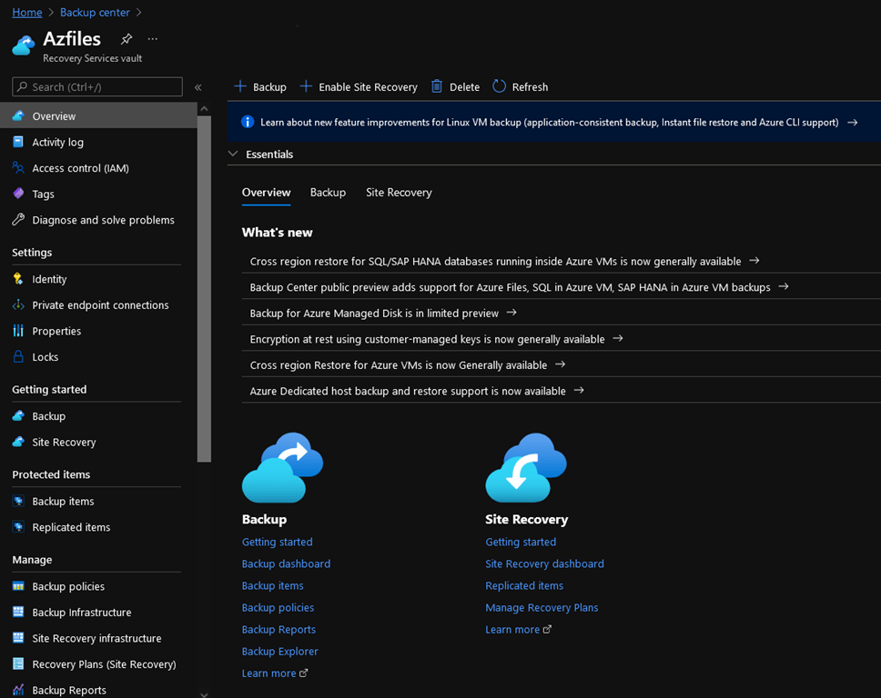The height and width of the screenshot is (698, 881).
Task: Click the sidebar scroll down arrow
Action: (204, 694)
